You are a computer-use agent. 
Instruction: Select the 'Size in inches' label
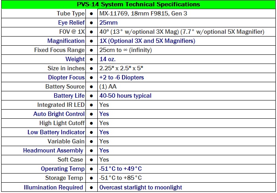pos(66,68)
